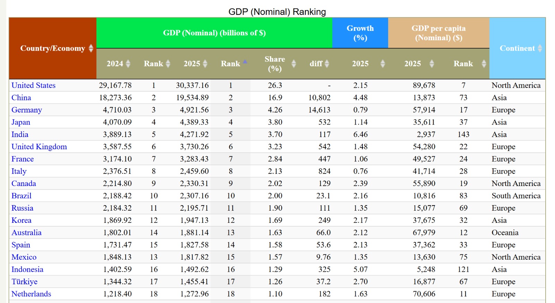Image resolution: width=555 pixels, height=303 pixels.
Task: Select Japan GDP per capita 35,611
Action: [424, 122]
